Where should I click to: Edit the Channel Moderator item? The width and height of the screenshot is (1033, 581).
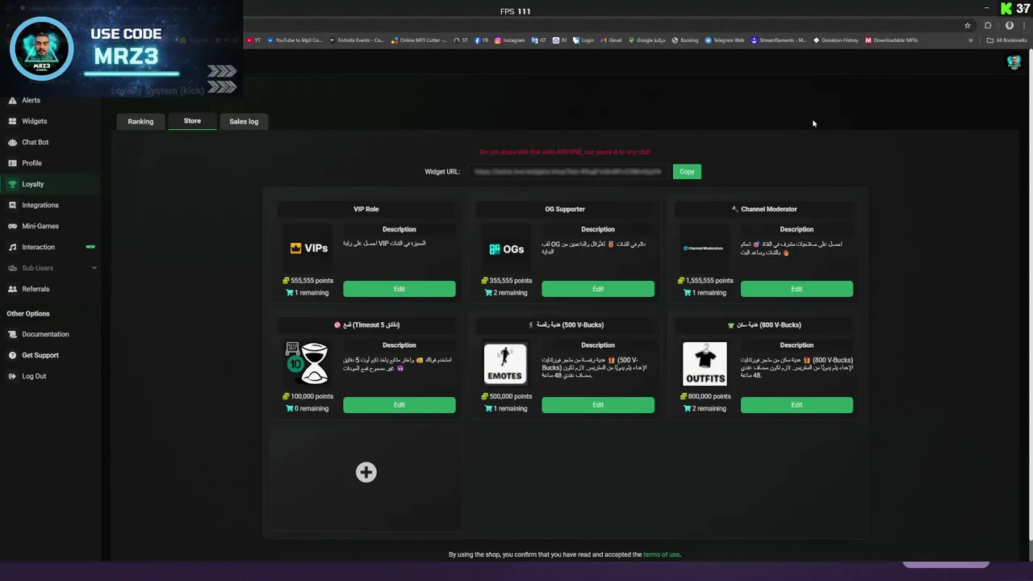797,289
